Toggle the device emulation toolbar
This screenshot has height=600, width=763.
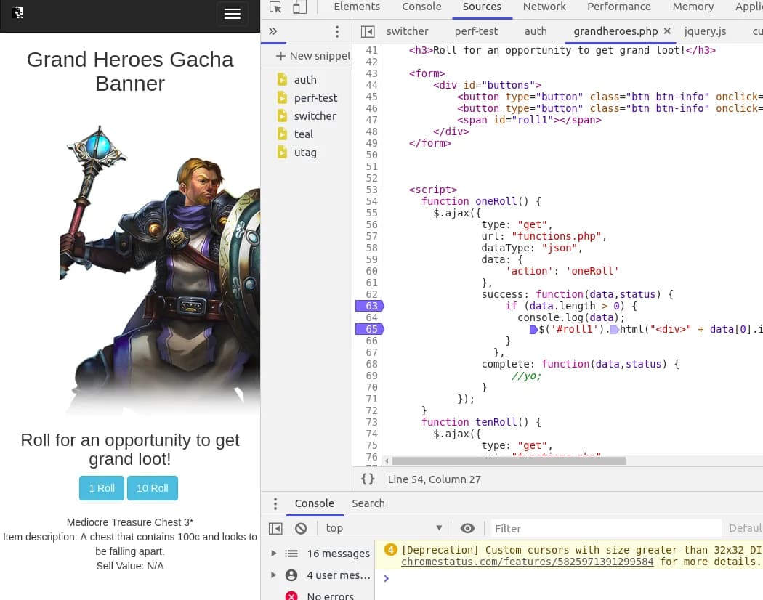tap(299, 7)
